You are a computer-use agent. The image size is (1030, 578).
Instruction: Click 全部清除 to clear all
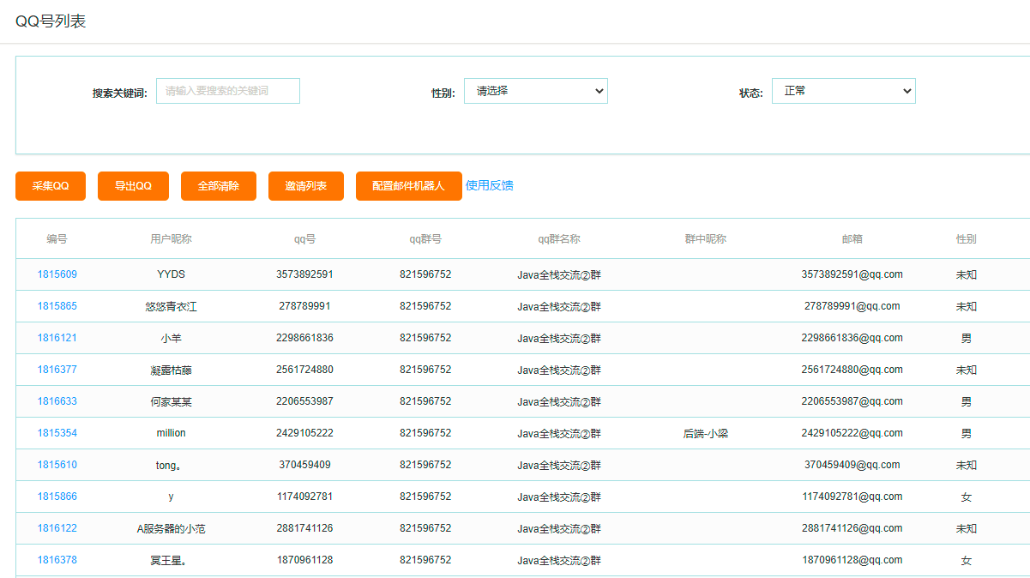tap(218, 186)
